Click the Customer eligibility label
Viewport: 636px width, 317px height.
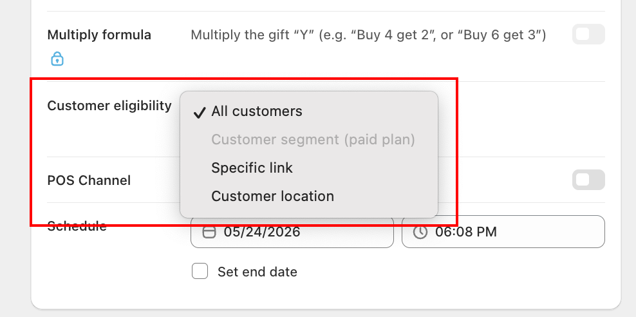pyautogui.click(x=109, y=106)
